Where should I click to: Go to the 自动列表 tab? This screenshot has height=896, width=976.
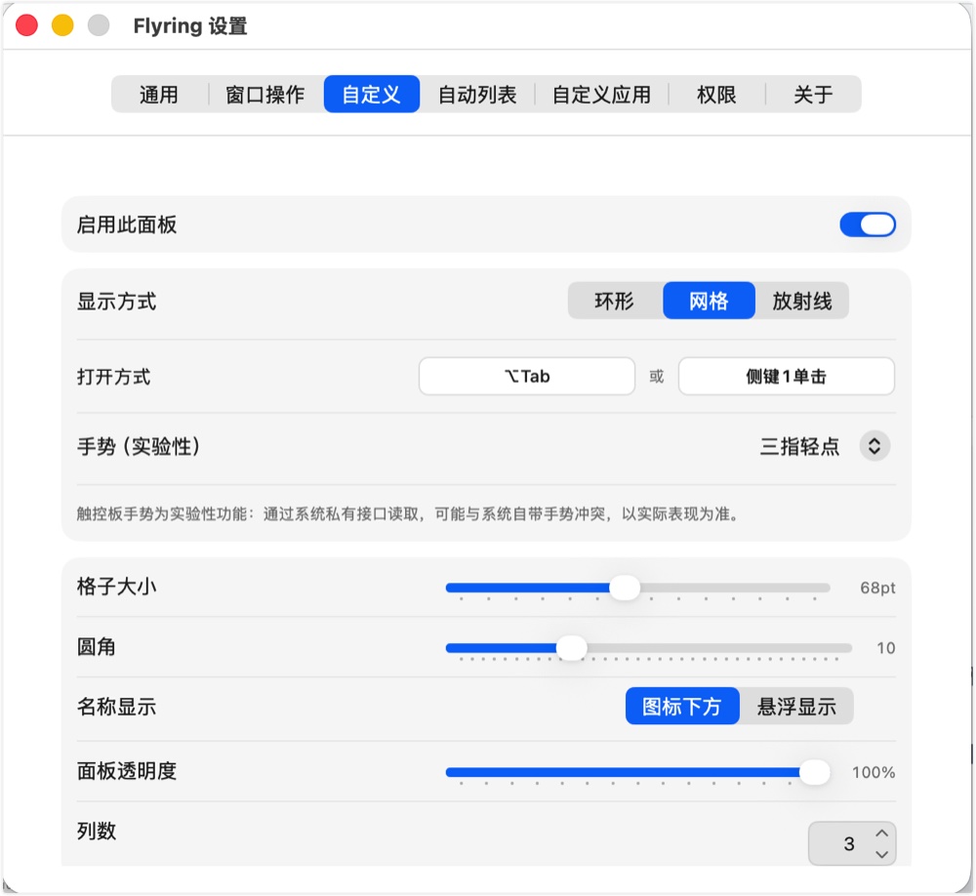click(477, 95)
